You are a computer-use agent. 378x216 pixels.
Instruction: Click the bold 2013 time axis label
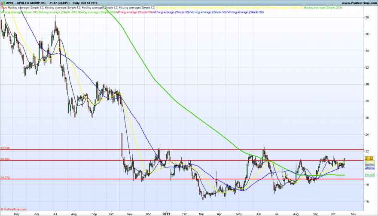166,214
